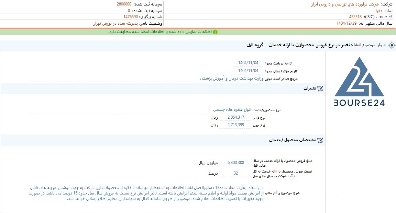The image size is (396, 213).
Task: Select the company name شرکت فراورده هاي تزريقي و دارويي ايران
Action: point(344,4)
